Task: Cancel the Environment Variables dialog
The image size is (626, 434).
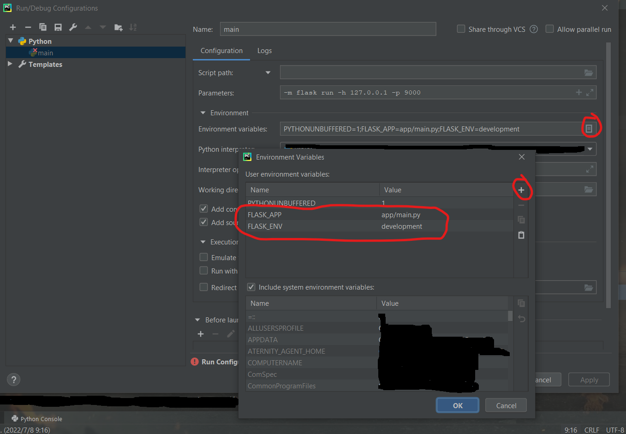Action: pos(506,405)
